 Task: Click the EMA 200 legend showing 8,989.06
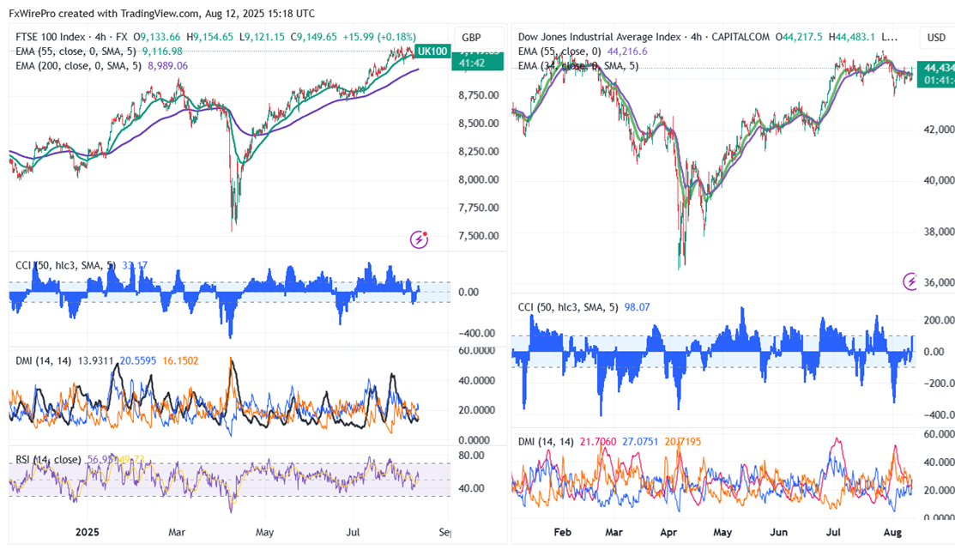(102, 66)
